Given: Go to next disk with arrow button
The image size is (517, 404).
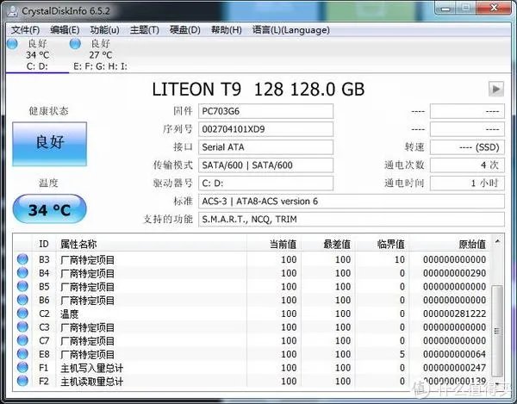Looking at the screenshot, I should (x=496, y=89).
